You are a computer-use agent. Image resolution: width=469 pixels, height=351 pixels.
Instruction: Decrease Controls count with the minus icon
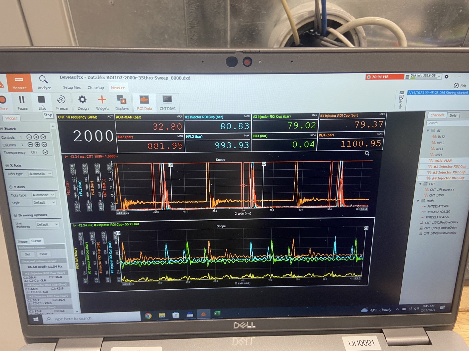[29, 137]
